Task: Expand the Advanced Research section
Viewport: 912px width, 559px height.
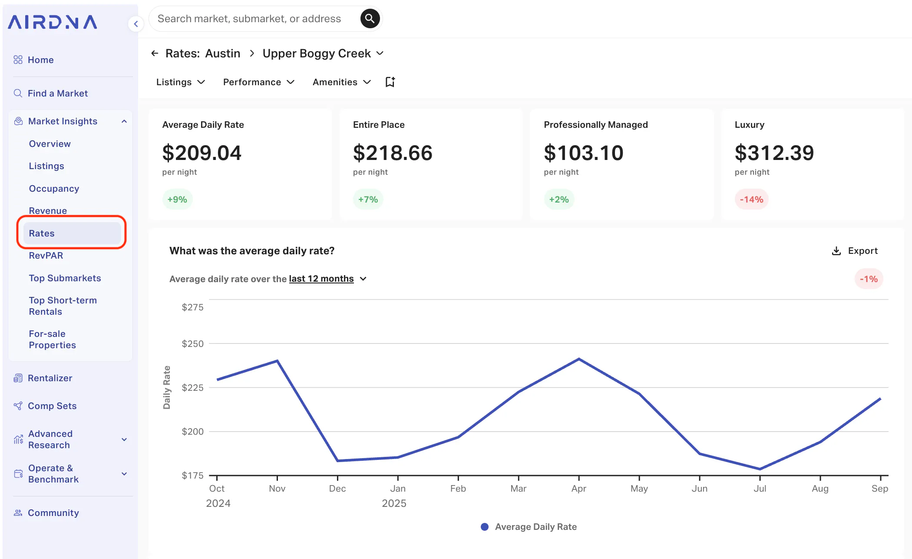Action: tap(124, 439)
